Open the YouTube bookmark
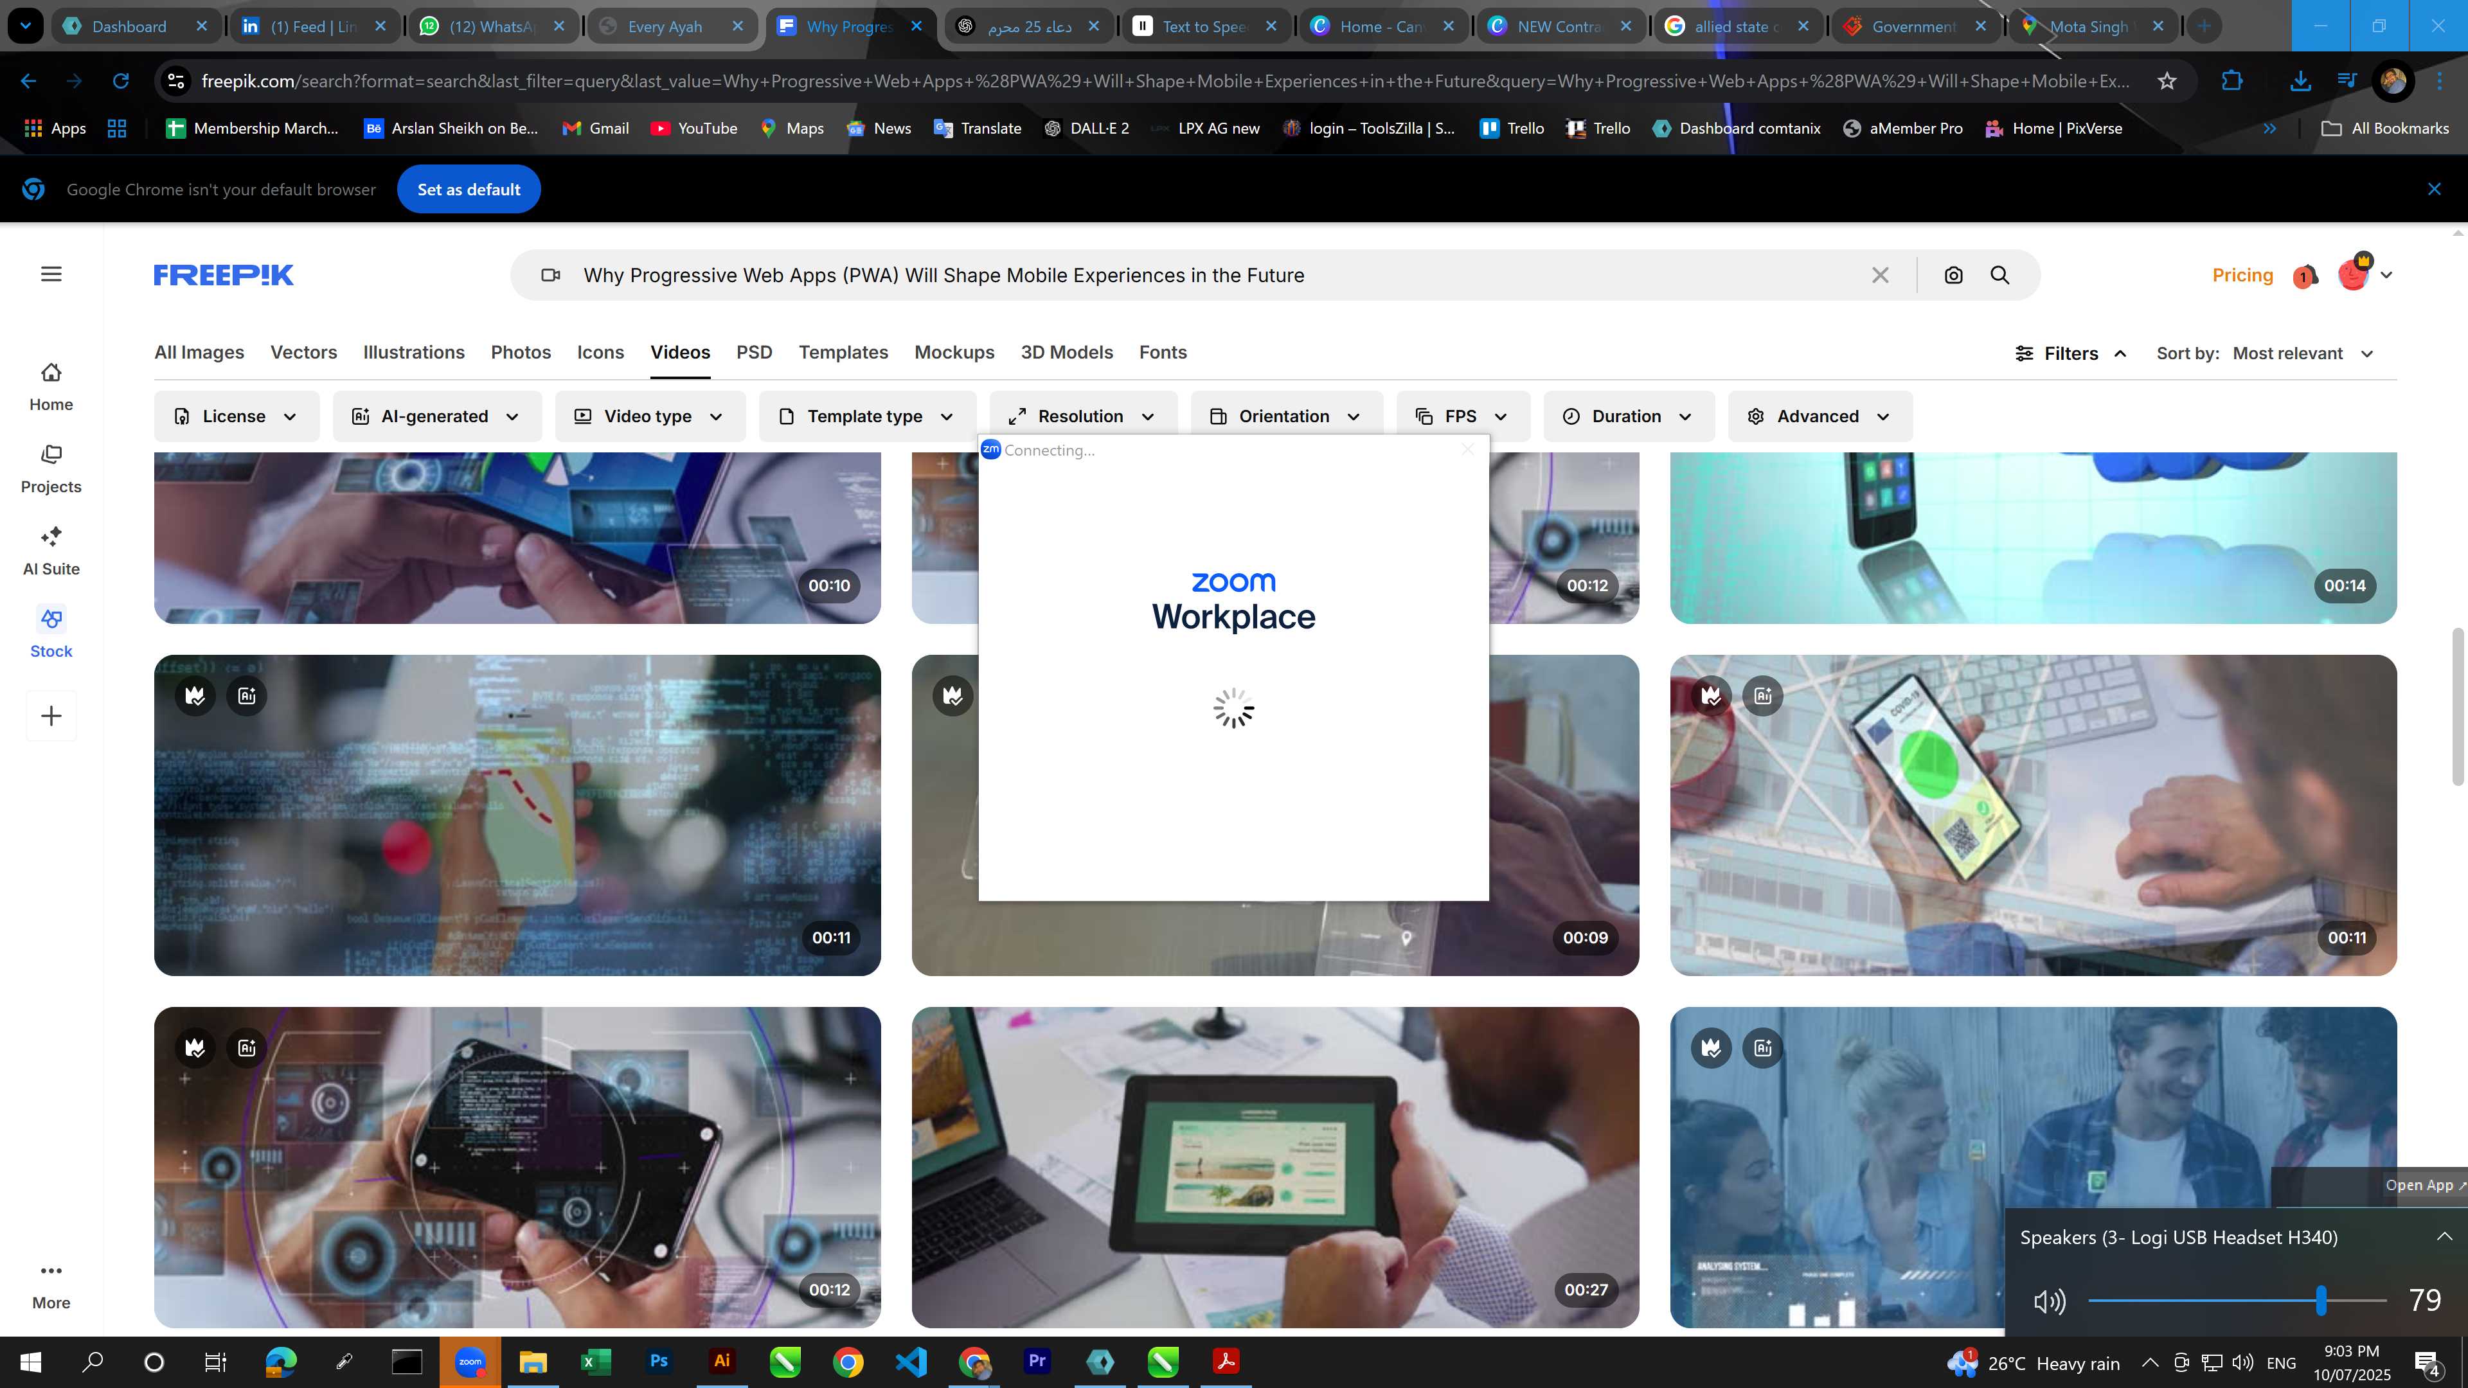 point(693,129)
